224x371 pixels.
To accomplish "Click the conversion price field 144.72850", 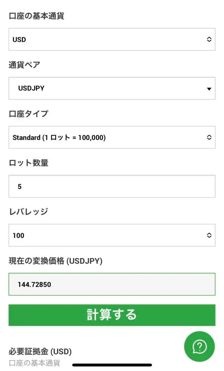I will [112, 284].
